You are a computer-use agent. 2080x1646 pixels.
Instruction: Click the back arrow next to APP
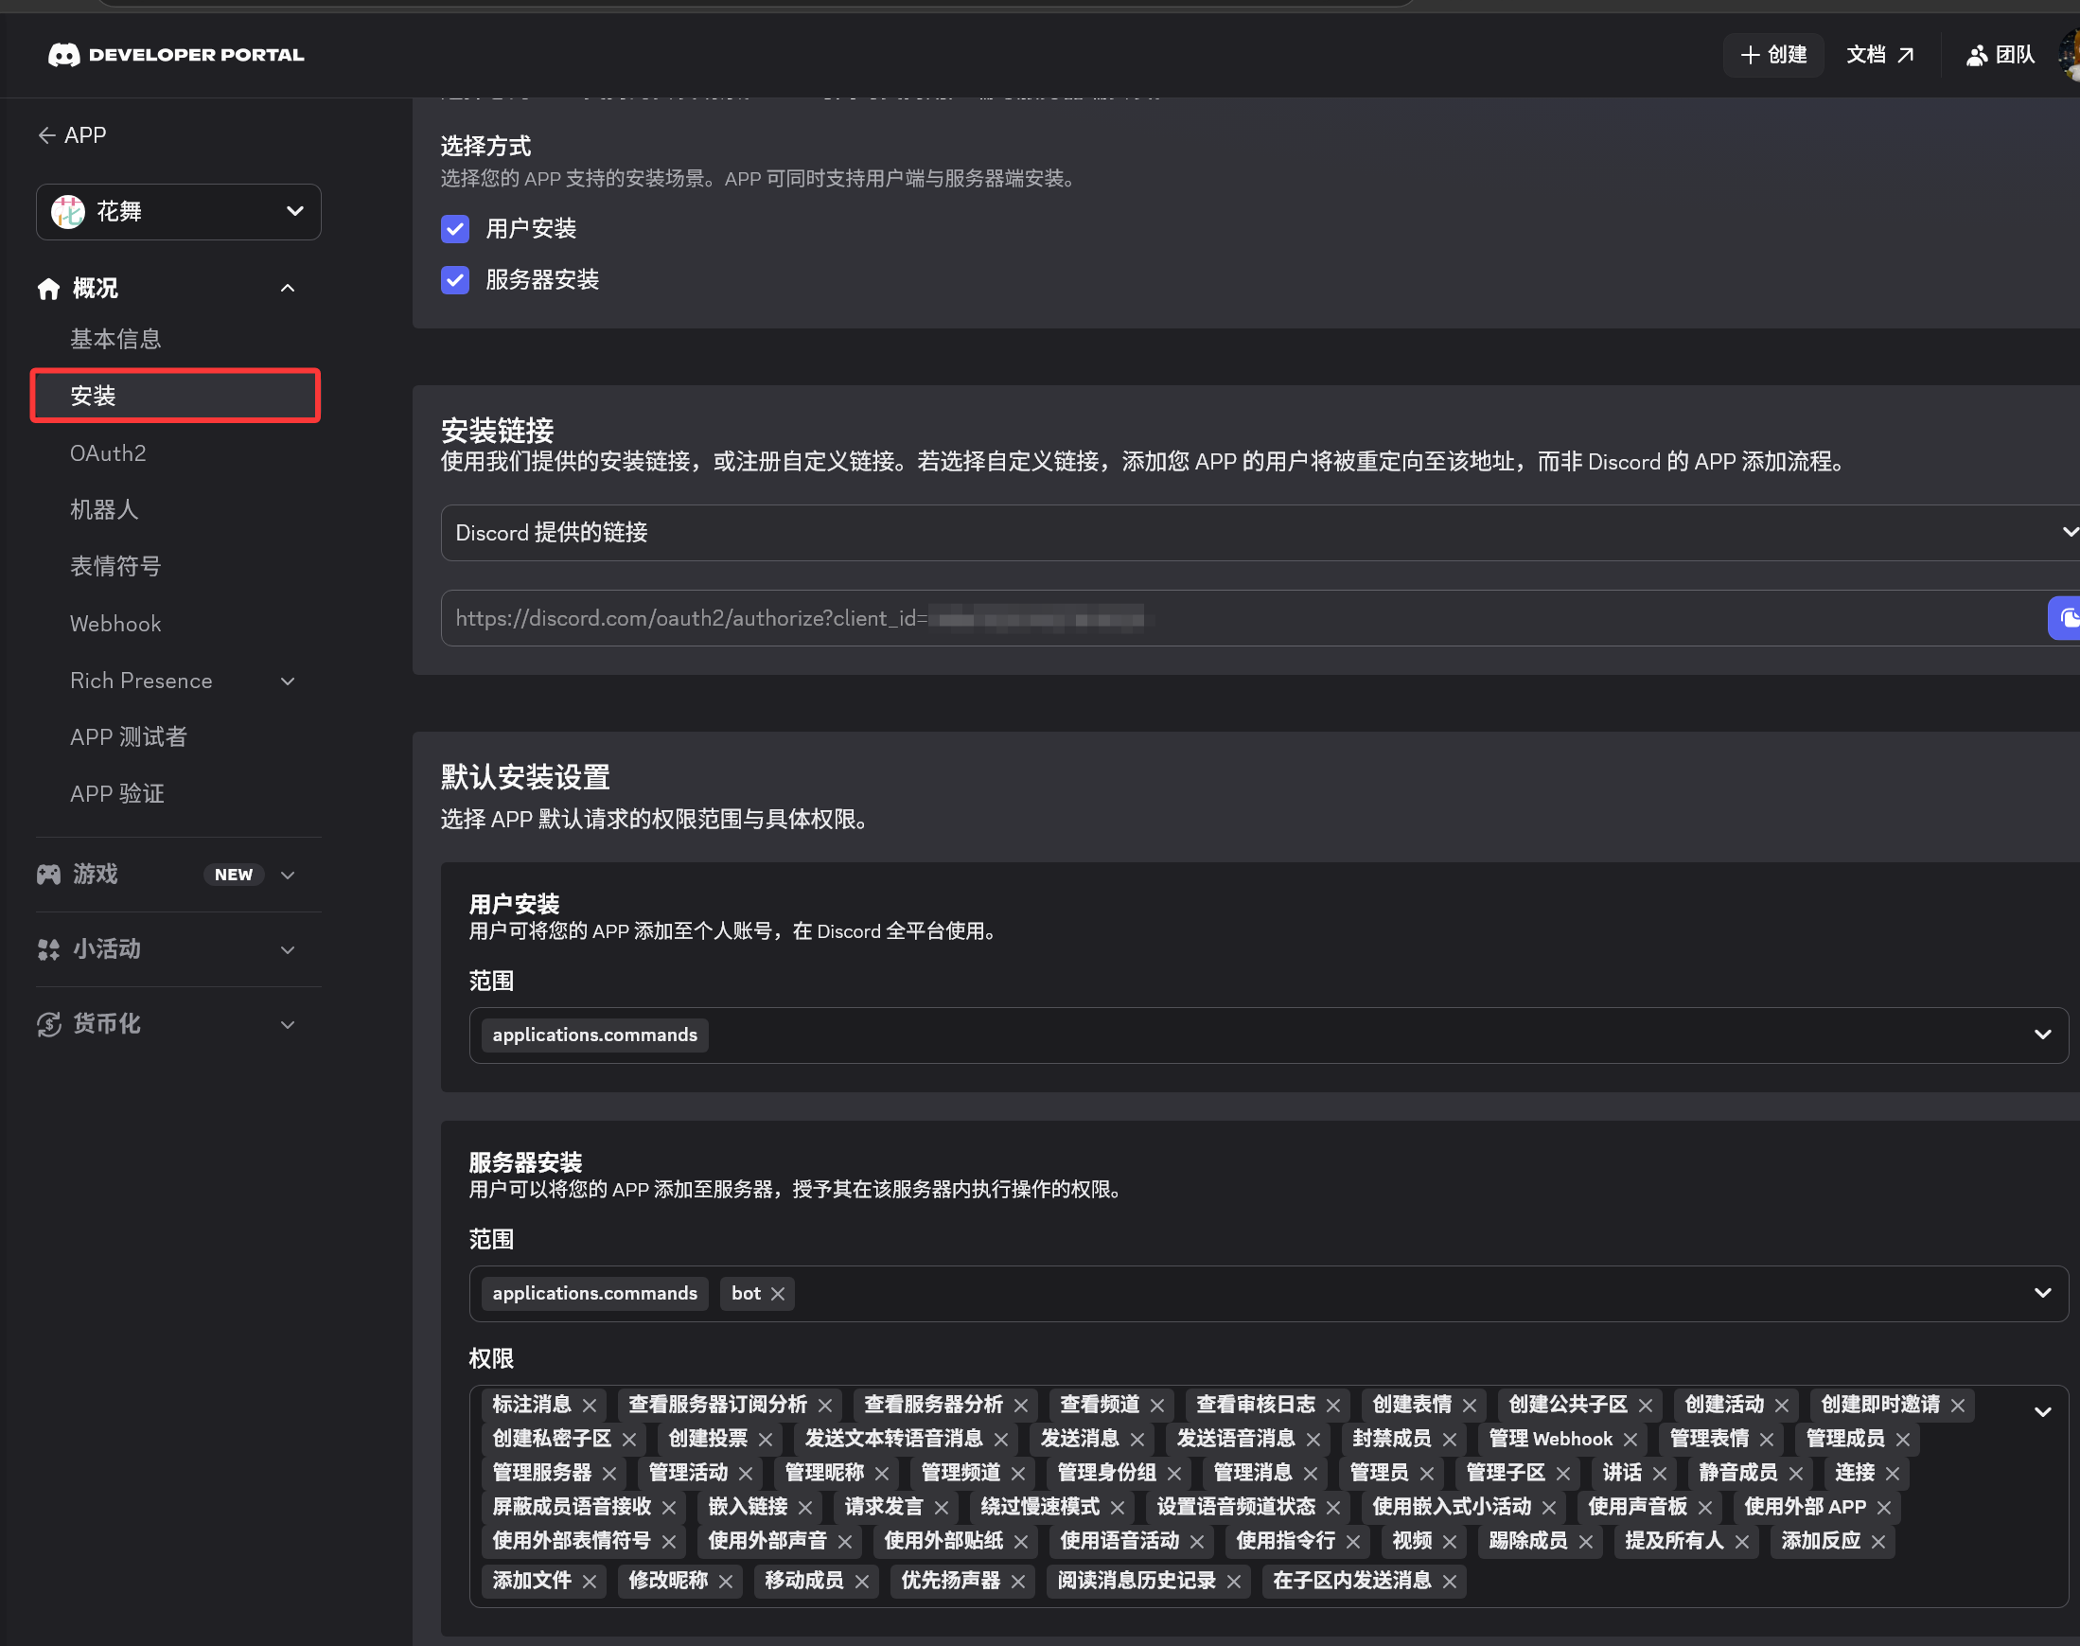pyautogui.click(x=46, y=136)
